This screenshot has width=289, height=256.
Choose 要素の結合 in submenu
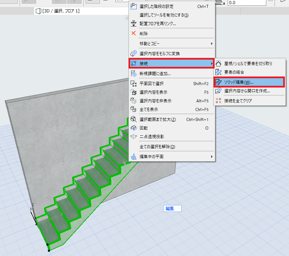click(249, 72)
